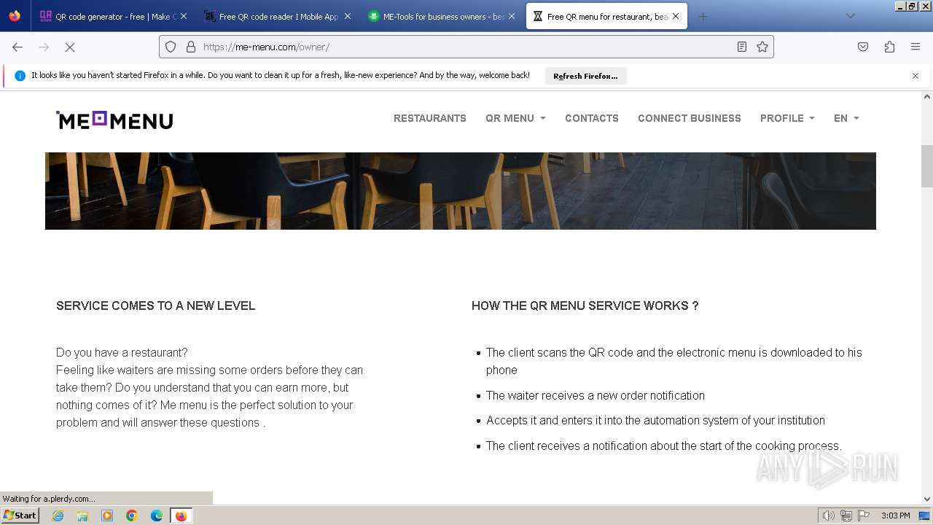Image resolution: width=933 pixels, height=525 pixels.
Task: Click the address bar URL field
Action: (466, 47)
